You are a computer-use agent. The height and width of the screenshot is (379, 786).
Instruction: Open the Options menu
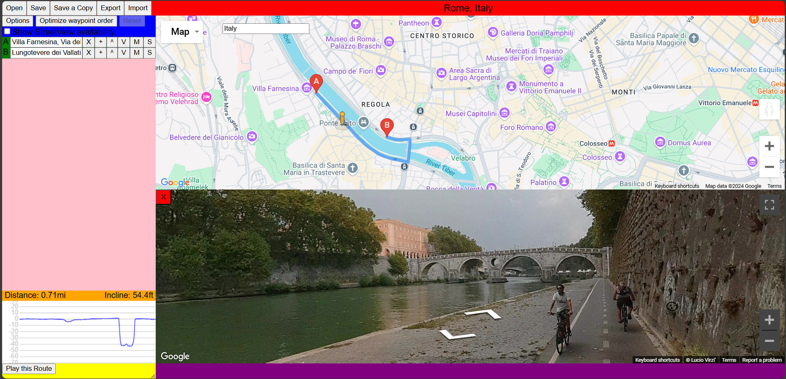tap(17, 20)
